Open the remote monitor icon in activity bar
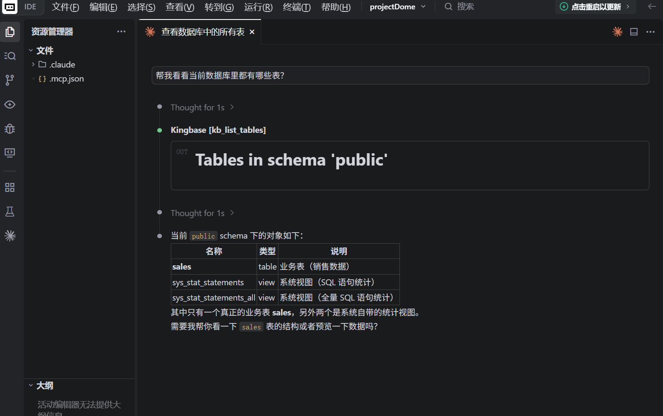The image size is (663, 416). point(10,153)
